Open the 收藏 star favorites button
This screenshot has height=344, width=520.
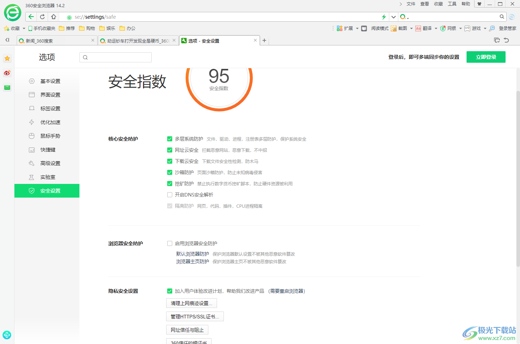click(x=12, y=28)
